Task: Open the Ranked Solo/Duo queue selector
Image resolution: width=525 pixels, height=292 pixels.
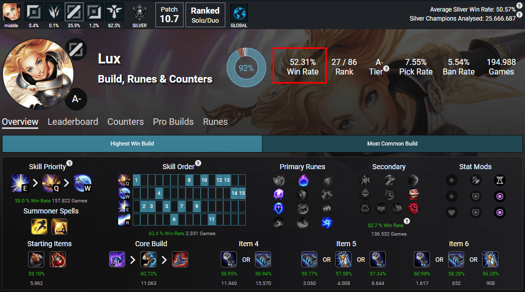Action: tap(205, 15)
